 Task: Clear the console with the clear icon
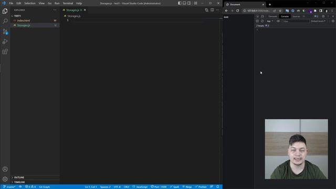point(262,21)
